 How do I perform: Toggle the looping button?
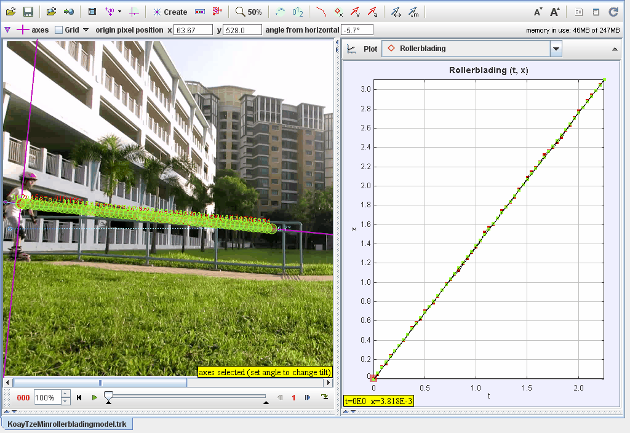point(325,397)
